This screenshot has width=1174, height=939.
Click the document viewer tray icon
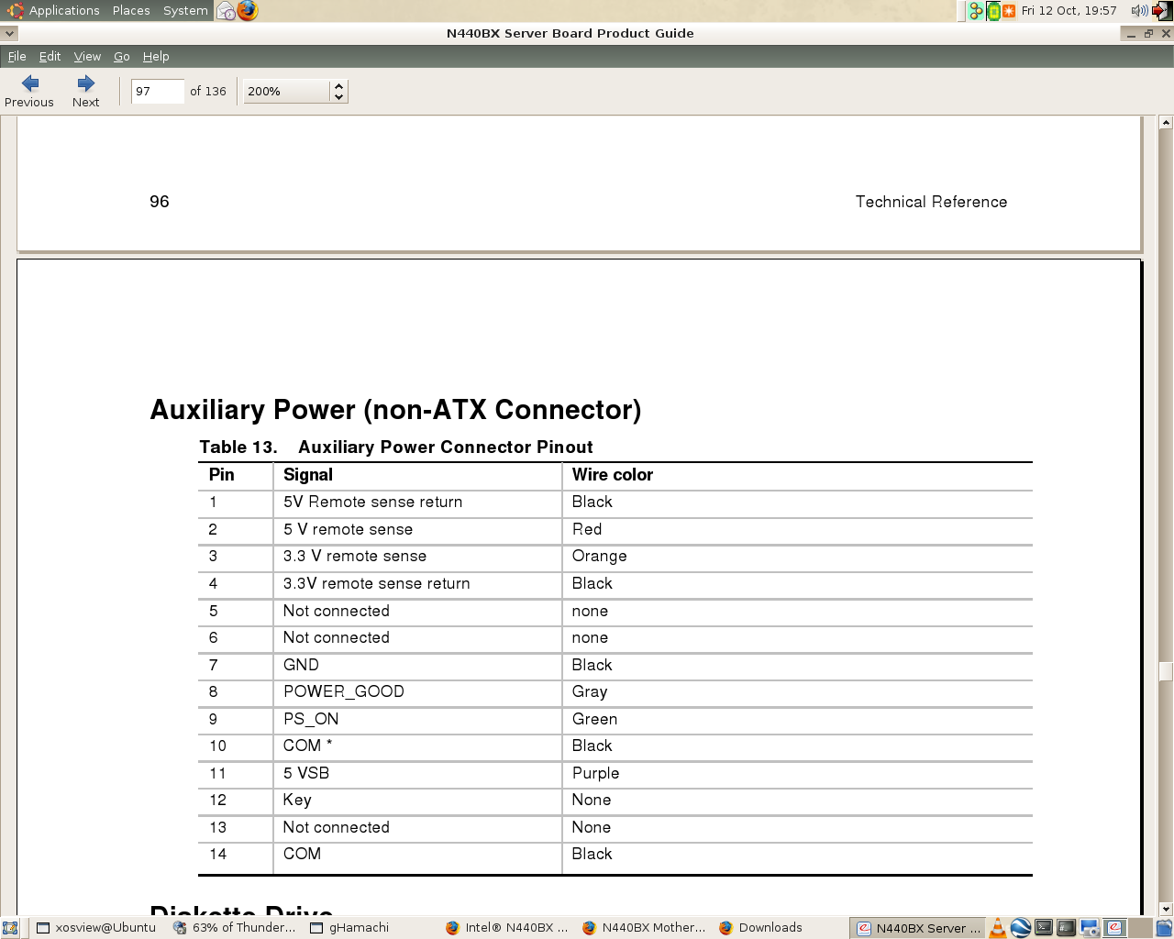(x=1113, y=928)
